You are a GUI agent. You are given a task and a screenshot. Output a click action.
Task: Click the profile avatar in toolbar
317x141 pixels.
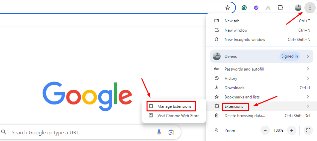(x=298, y=7)
